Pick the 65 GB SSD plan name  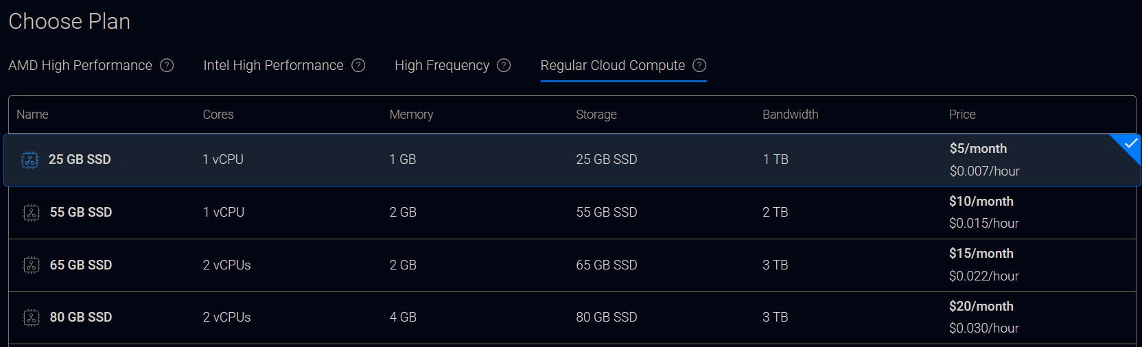[x=81, y=265]
